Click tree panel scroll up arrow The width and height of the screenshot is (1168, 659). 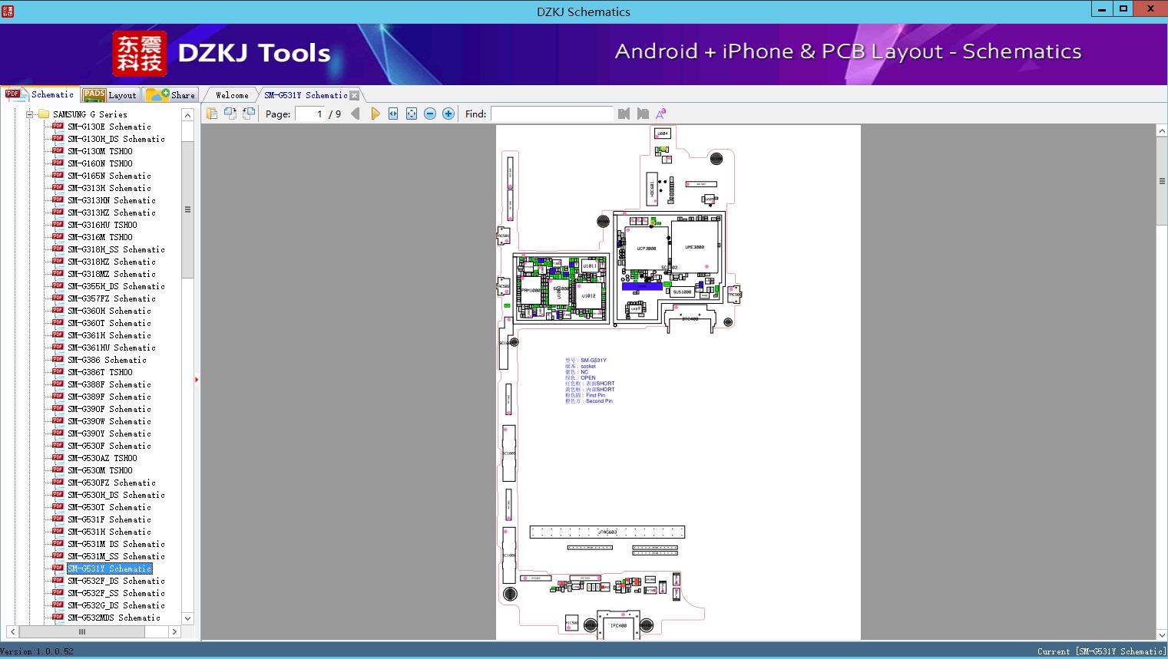pyautogui.click(x=187, y=115)
